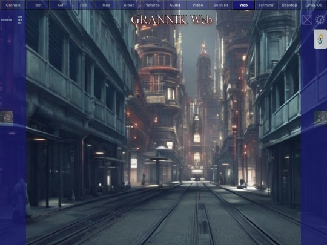Open the Cloud tab

tap(129, 5)
